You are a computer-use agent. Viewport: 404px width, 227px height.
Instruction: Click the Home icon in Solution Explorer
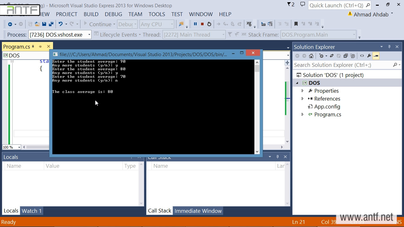click(311, 56)
